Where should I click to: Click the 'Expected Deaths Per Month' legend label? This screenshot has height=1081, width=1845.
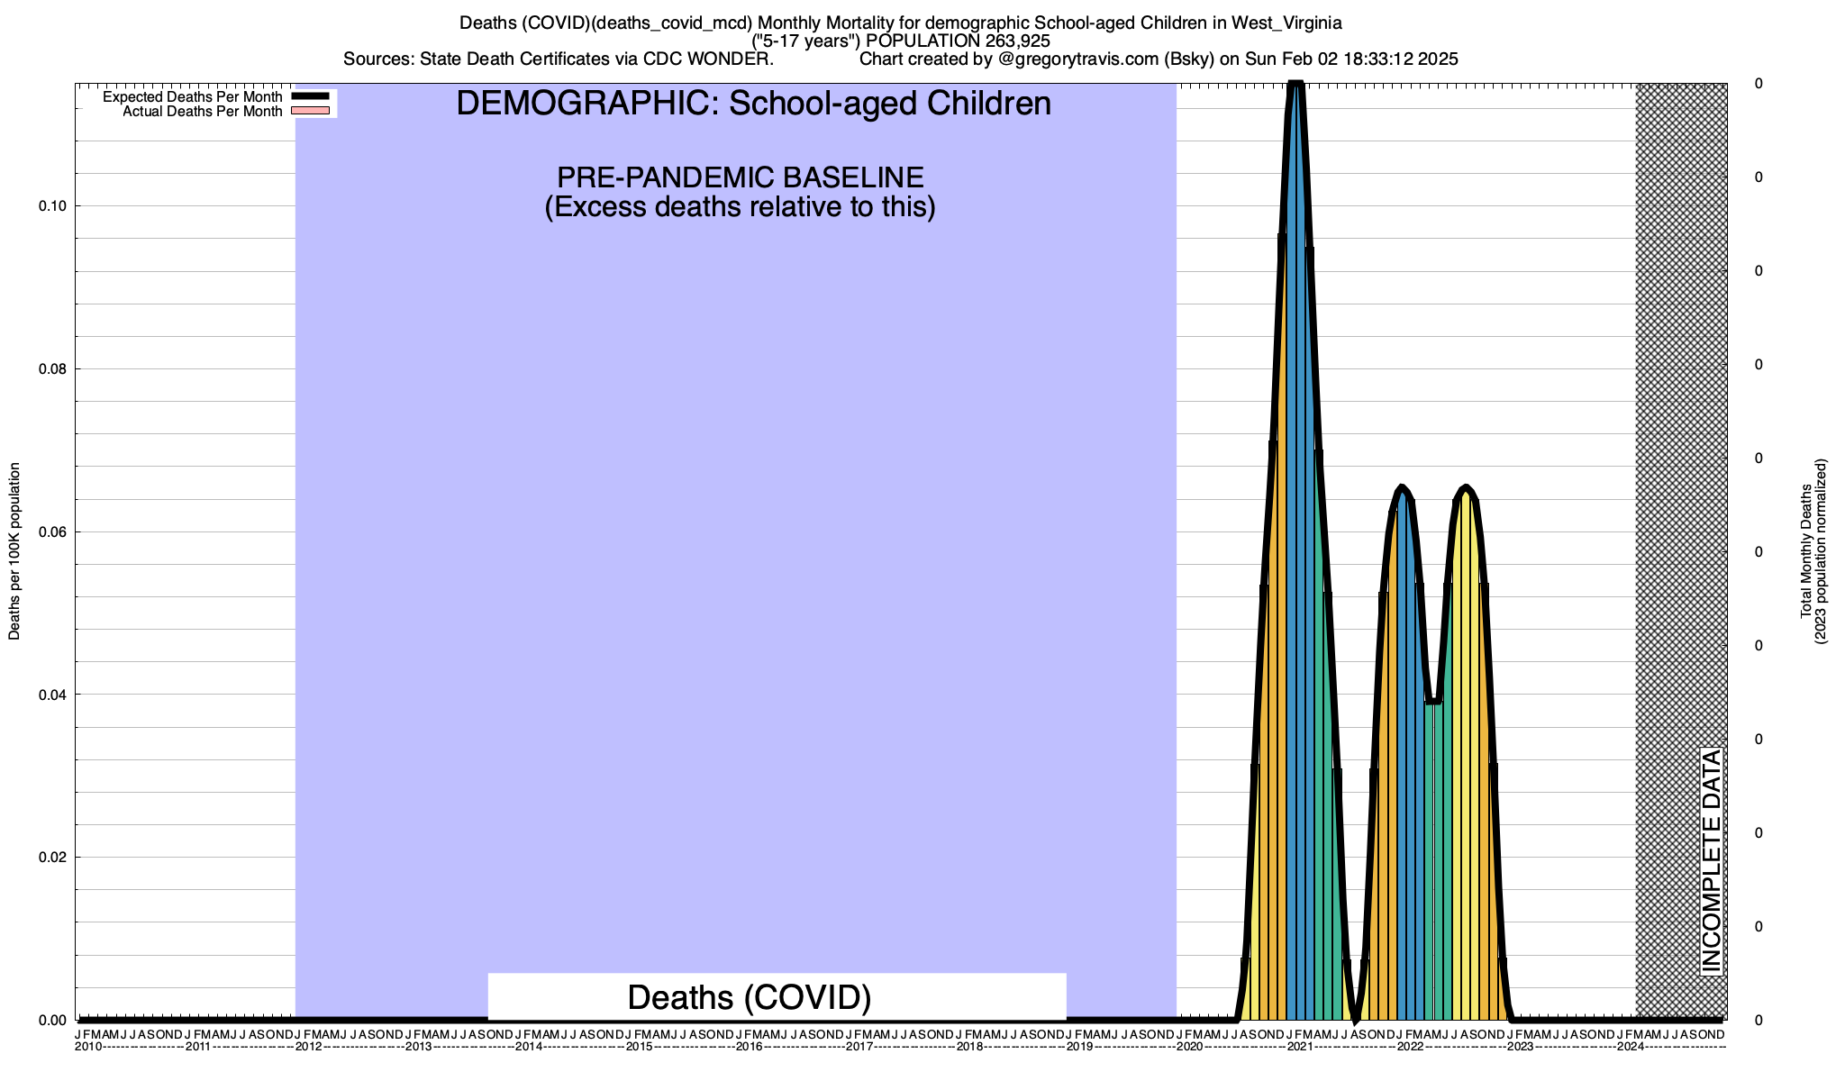192,96
